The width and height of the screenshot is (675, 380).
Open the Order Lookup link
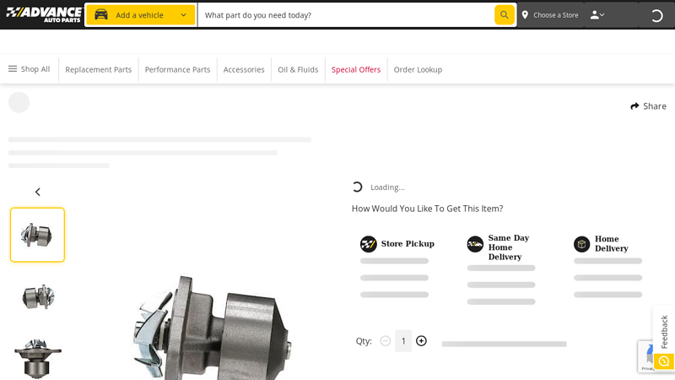418,69
